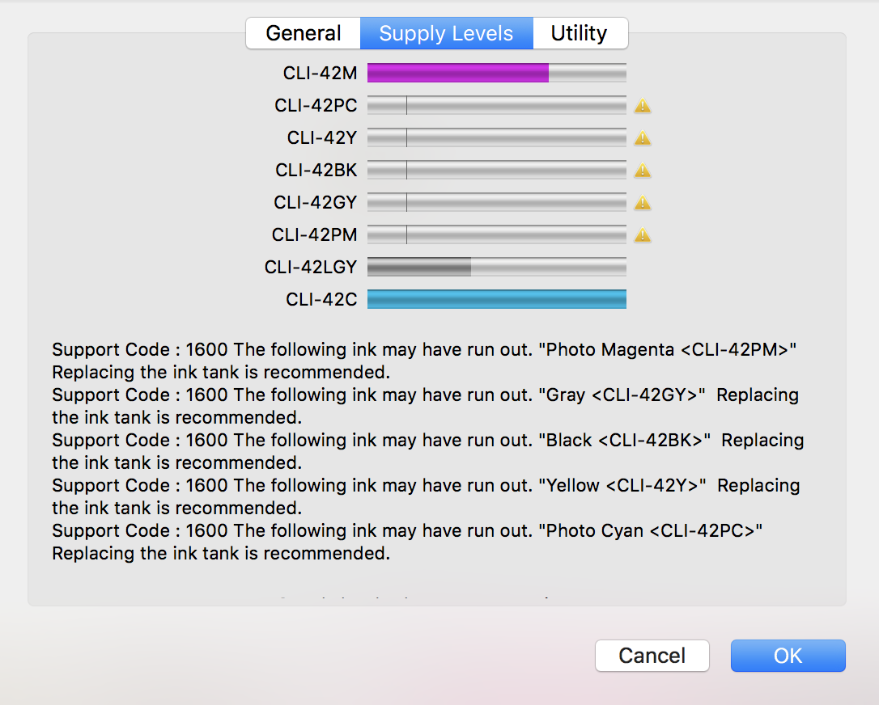
Task: Click the CLI-42GY supply label
Action: pos(315,202)
